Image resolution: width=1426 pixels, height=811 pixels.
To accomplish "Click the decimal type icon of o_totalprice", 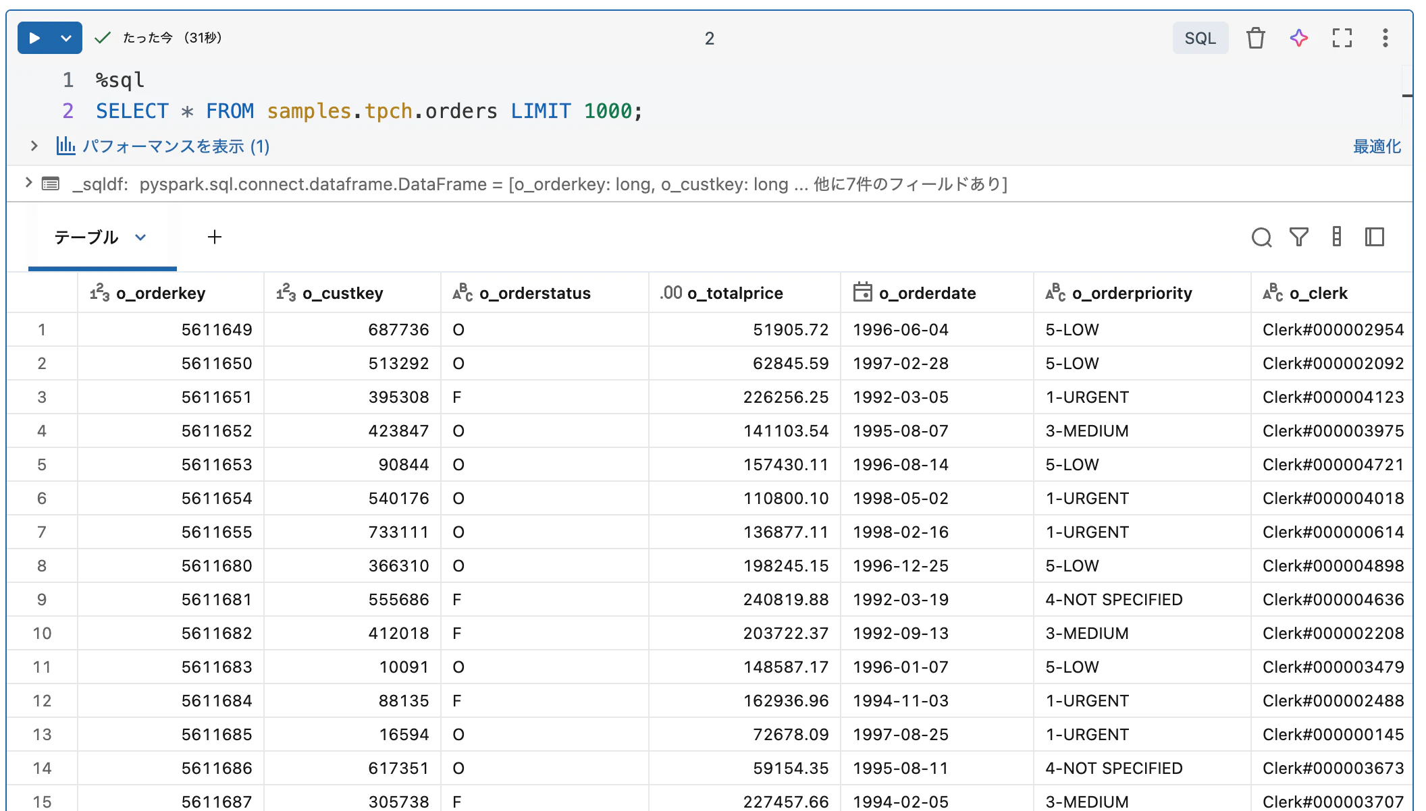I will [671, 293].
